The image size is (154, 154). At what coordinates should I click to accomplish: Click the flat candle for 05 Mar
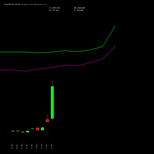[18, 131]
